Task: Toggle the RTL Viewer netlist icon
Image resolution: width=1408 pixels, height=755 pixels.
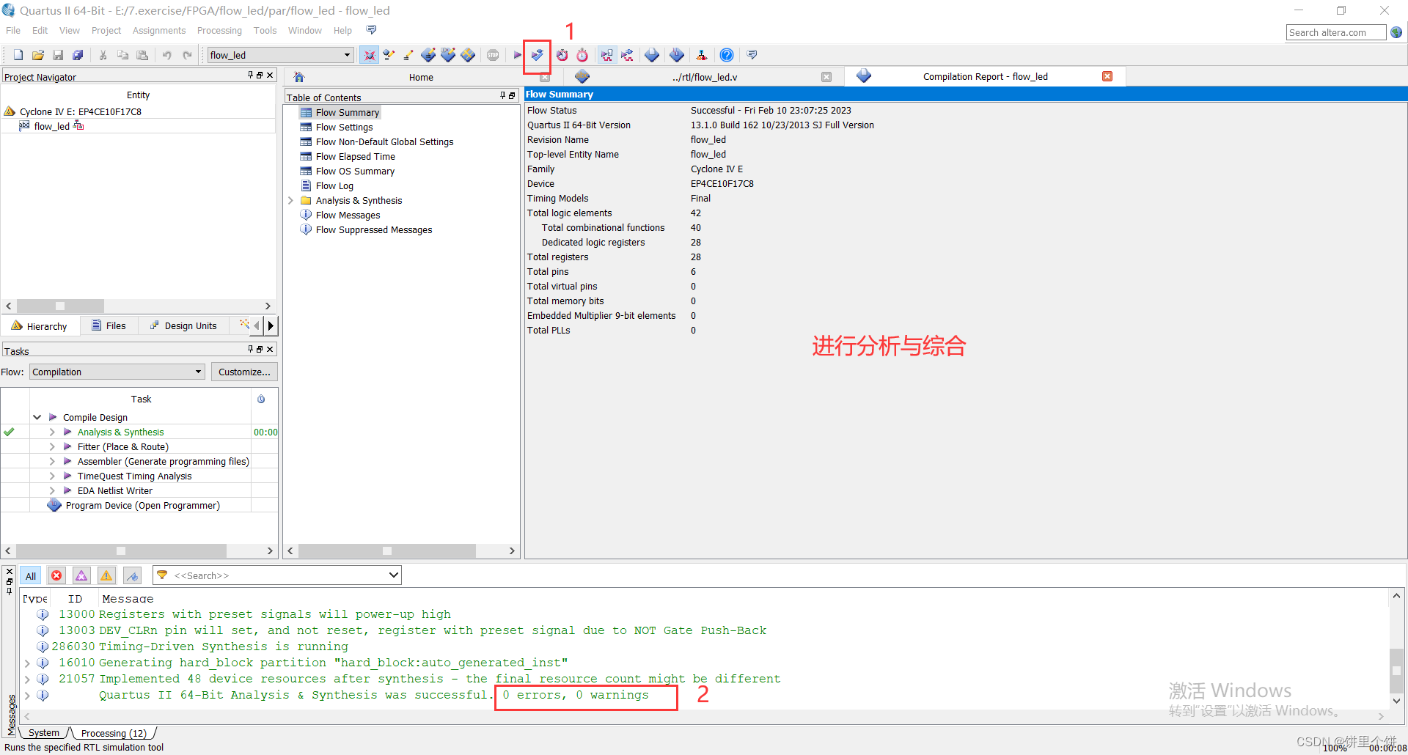Action: tap(606, 55)
